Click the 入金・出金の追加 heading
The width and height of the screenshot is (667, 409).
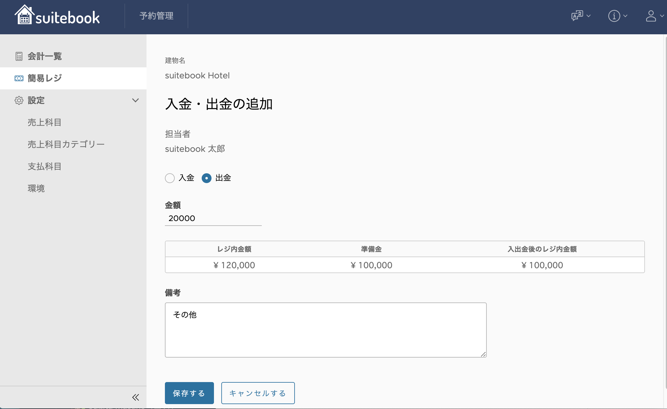219,104
